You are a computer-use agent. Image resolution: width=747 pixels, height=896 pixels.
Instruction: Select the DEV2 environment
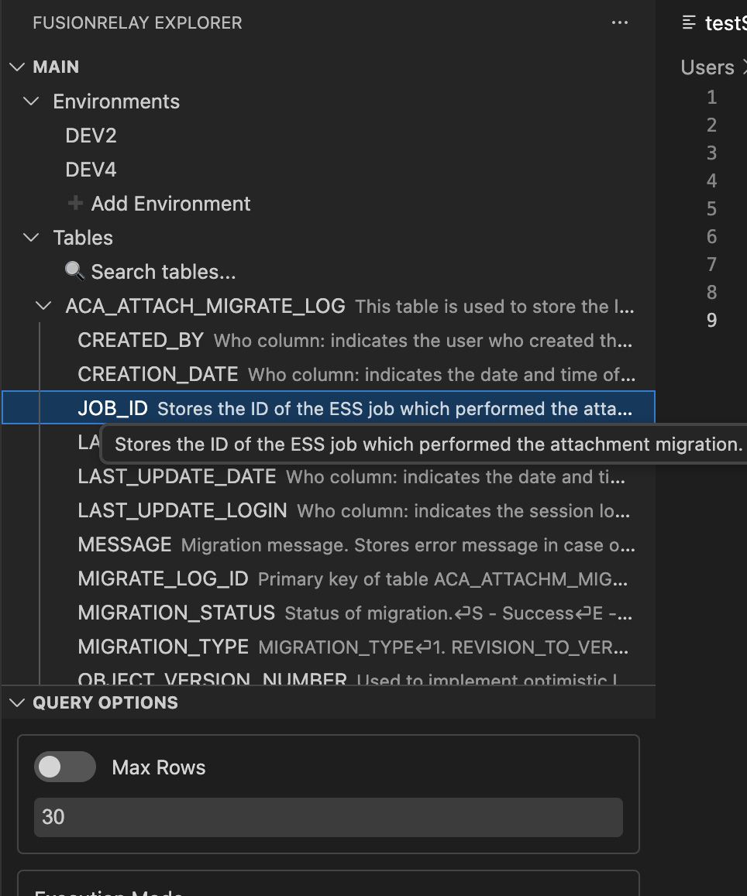click(x=91, y=136)
